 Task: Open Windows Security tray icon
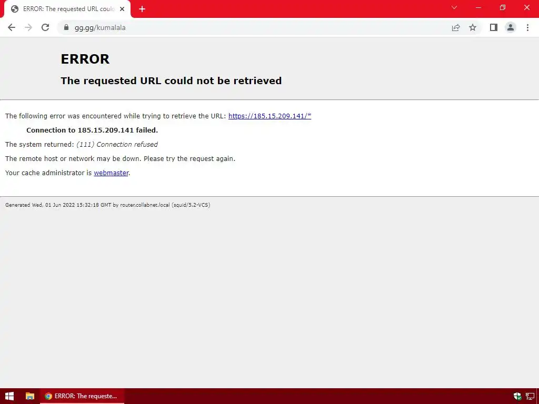pos(517,396)
